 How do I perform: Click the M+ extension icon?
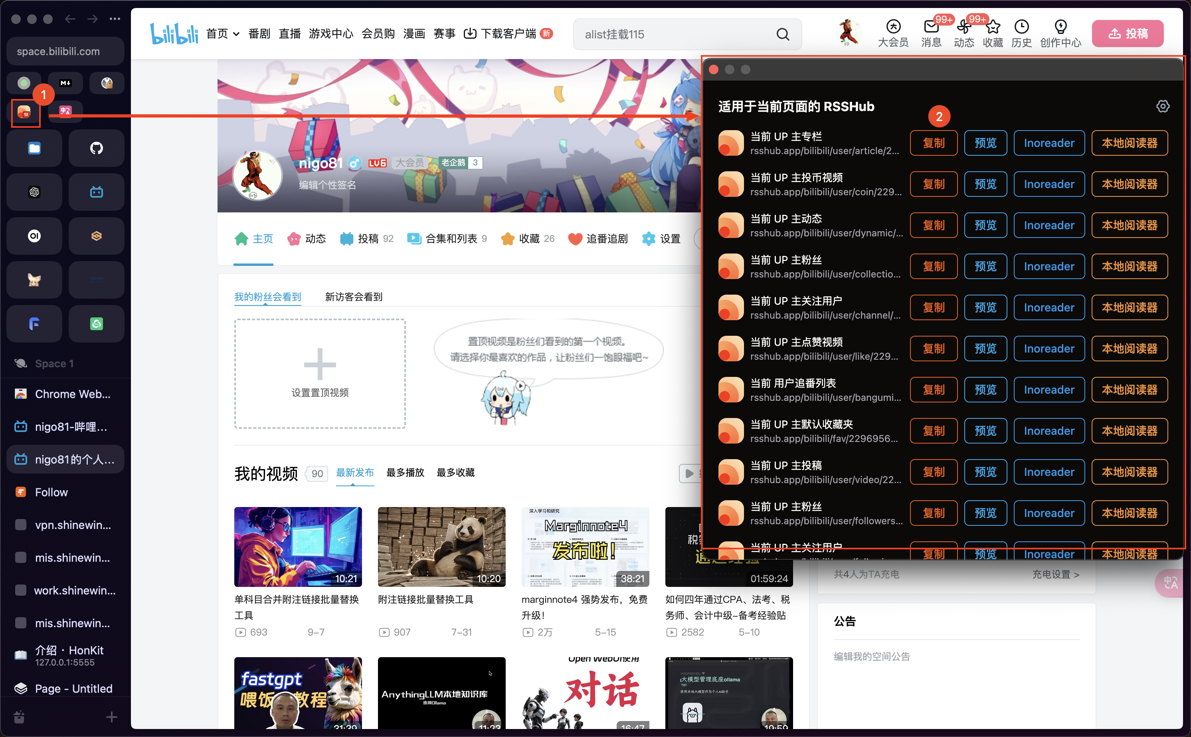point(65,83)
